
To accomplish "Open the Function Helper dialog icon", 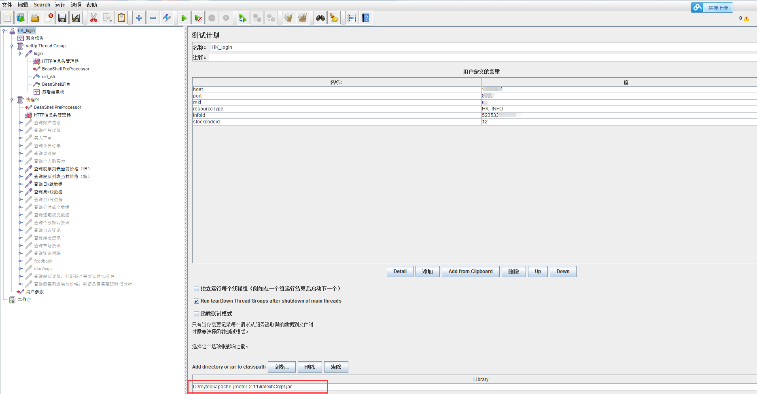I will pyautogui.click(x=352, y=18).
